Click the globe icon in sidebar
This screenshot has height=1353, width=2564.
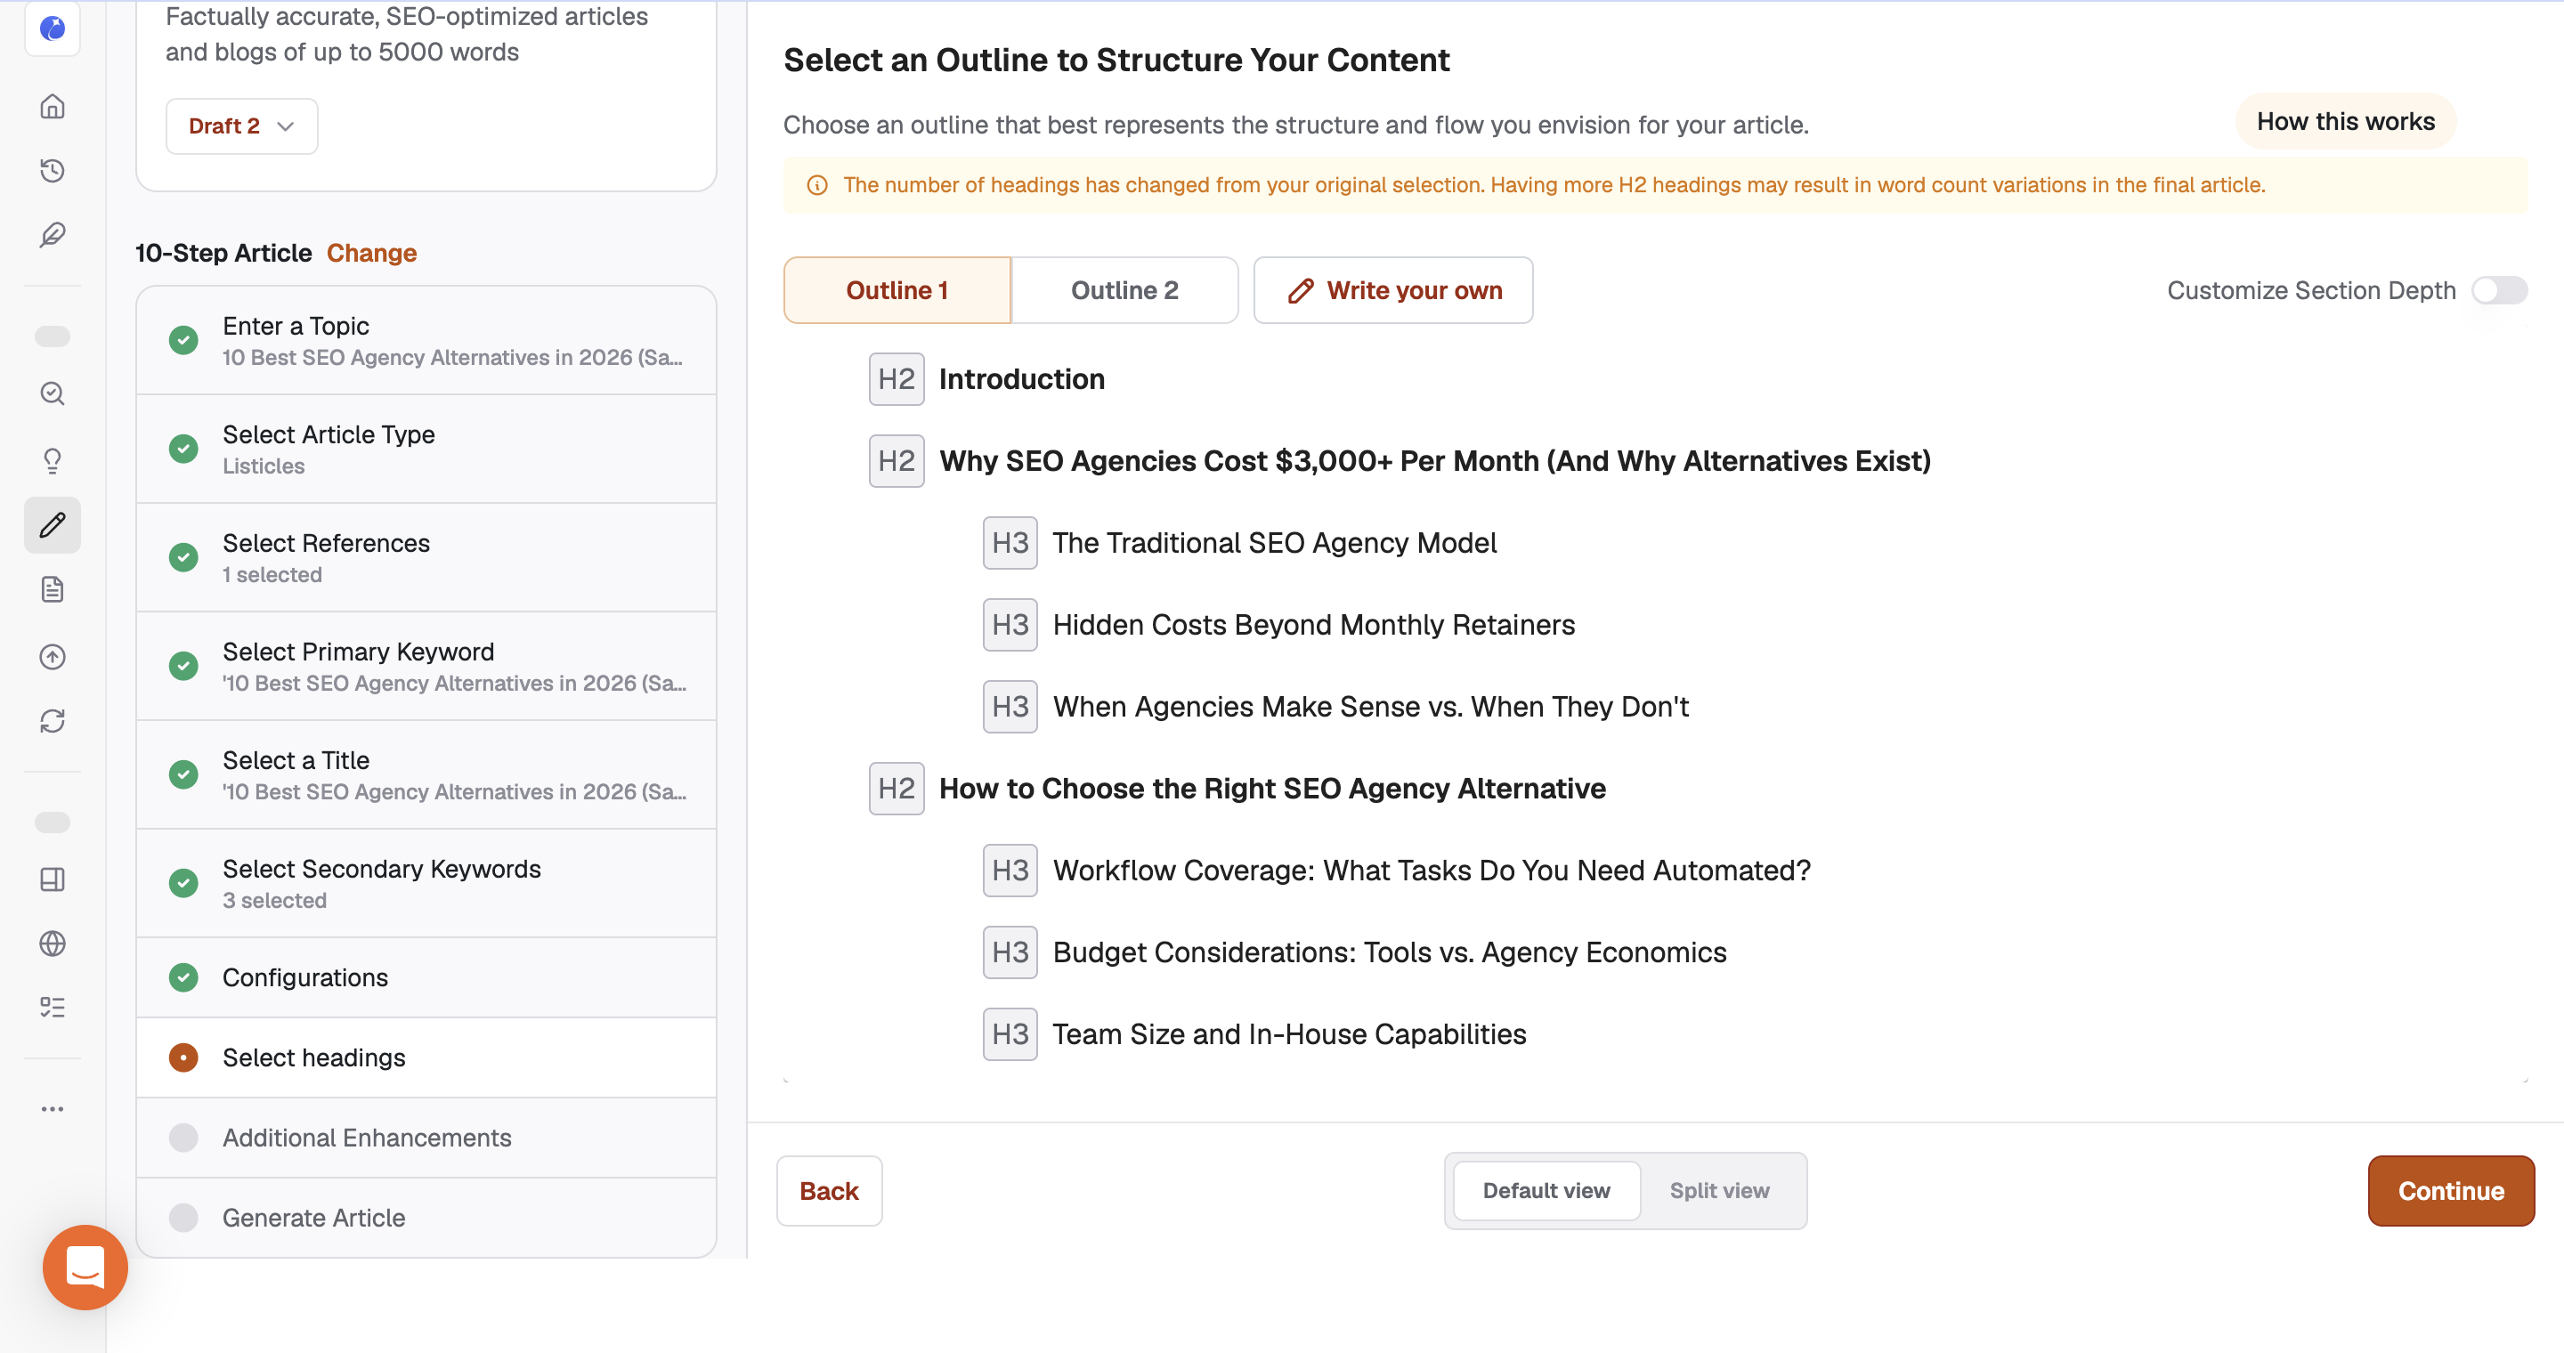(53, 944)
